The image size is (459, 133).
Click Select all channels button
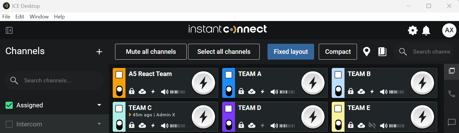224,52
